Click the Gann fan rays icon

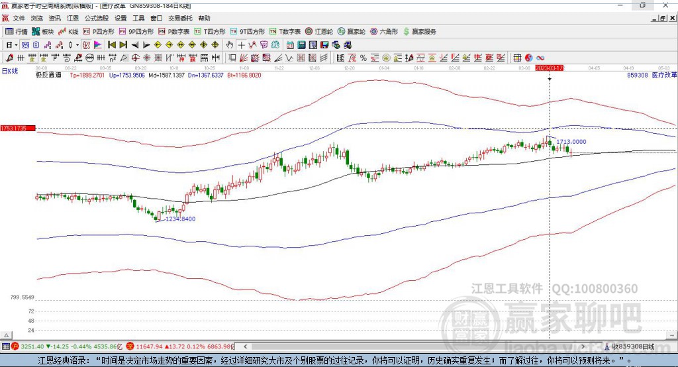(244, 58)
